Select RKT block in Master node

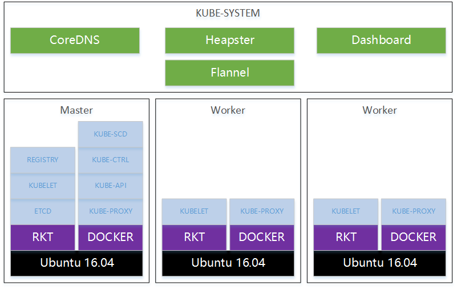click(43, 238)
